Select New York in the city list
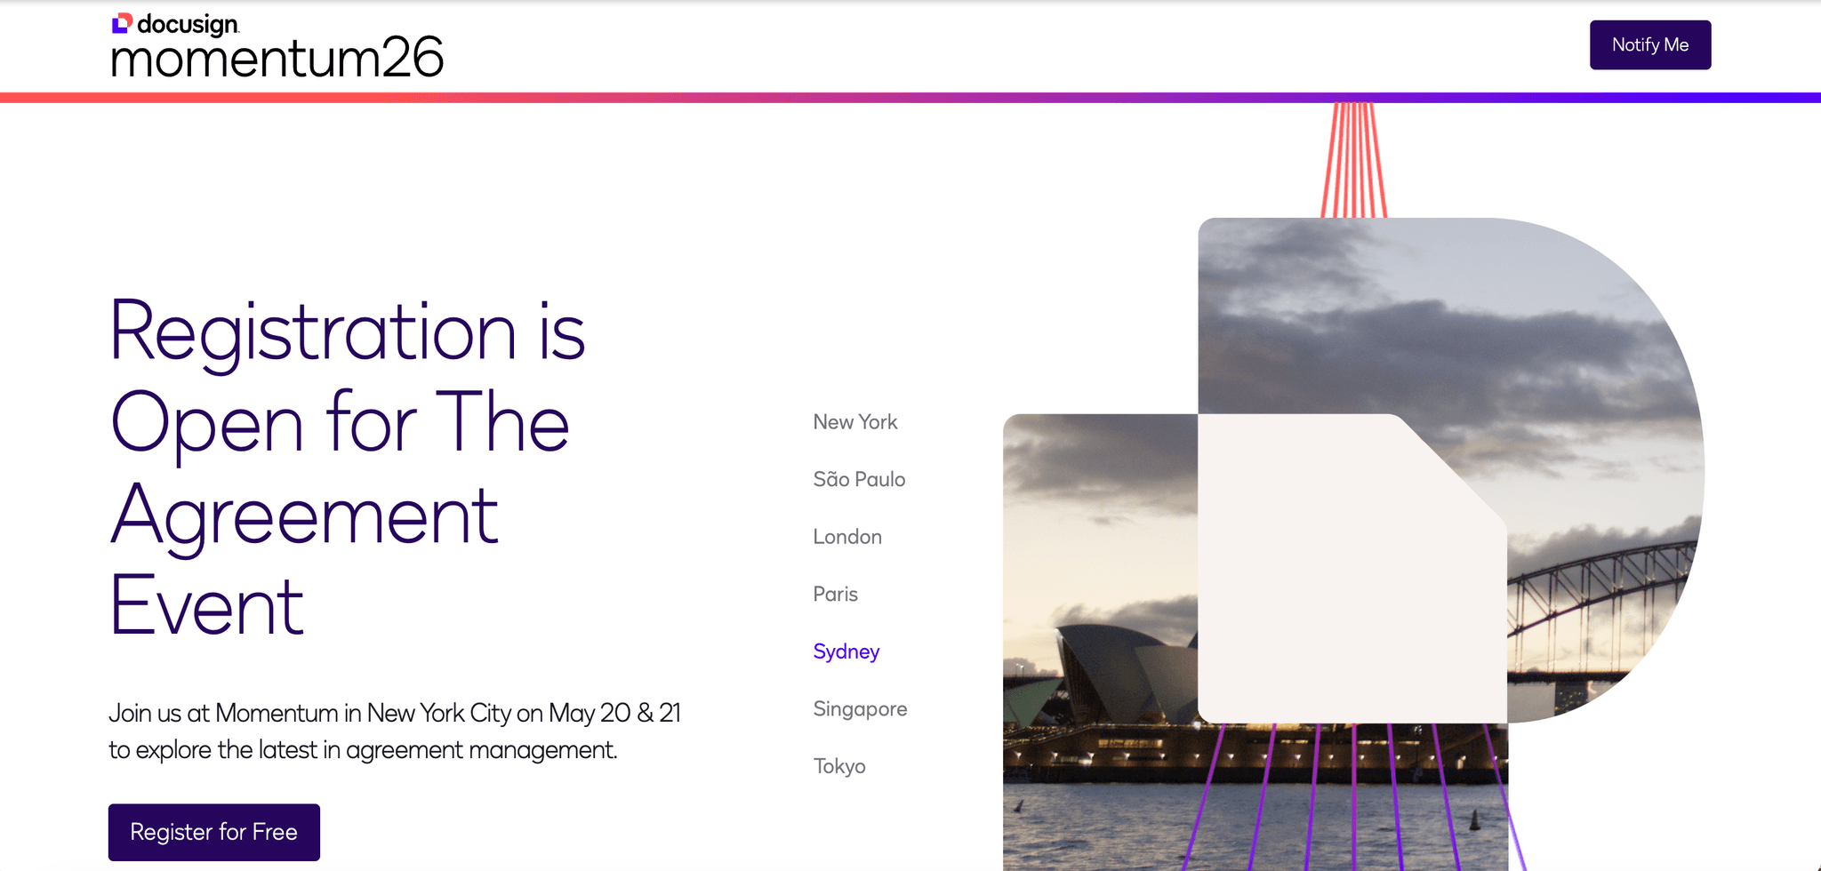This screenshot has width=1821, height=871. click(855, 422)
